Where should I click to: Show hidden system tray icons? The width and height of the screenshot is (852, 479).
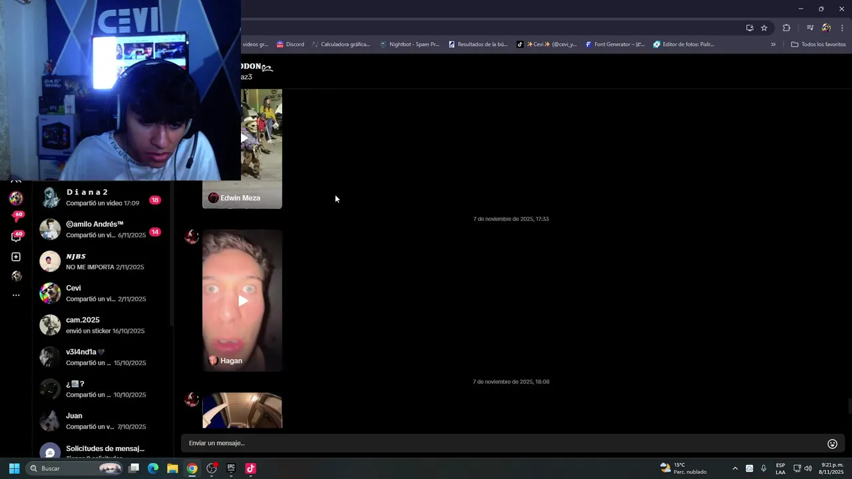point(735,468)
